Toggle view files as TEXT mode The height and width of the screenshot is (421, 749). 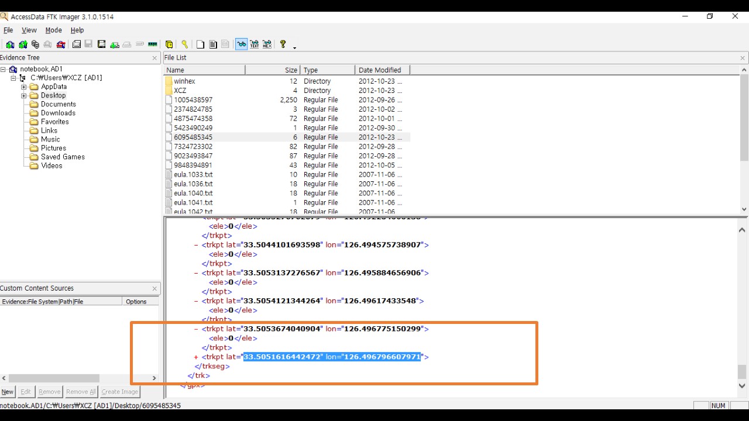pos(255,44)
